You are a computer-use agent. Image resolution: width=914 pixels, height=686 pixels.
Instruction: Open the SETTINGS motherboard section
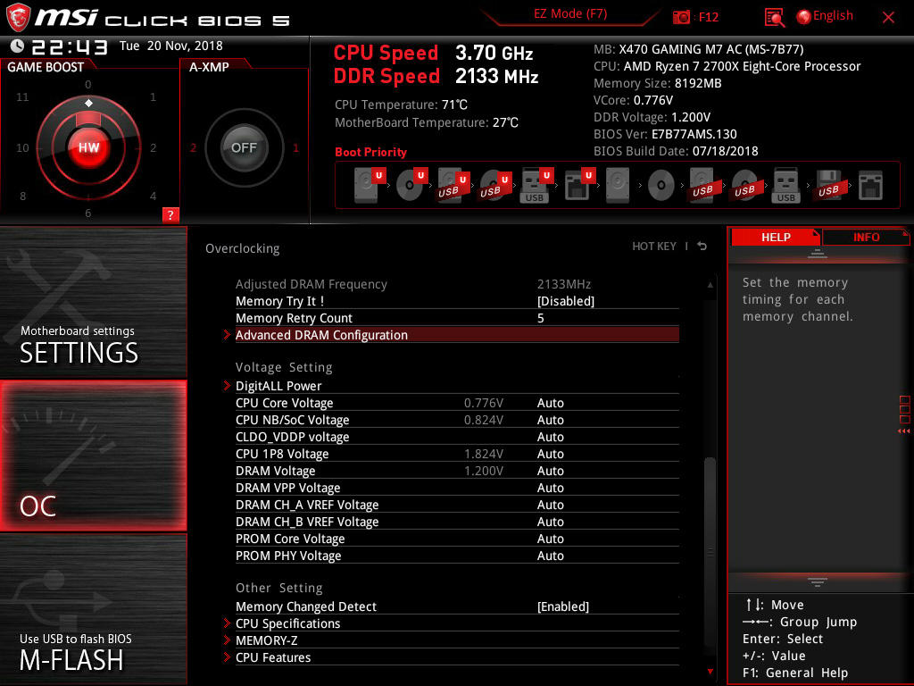pyautogui.click(x=93, y=302)
